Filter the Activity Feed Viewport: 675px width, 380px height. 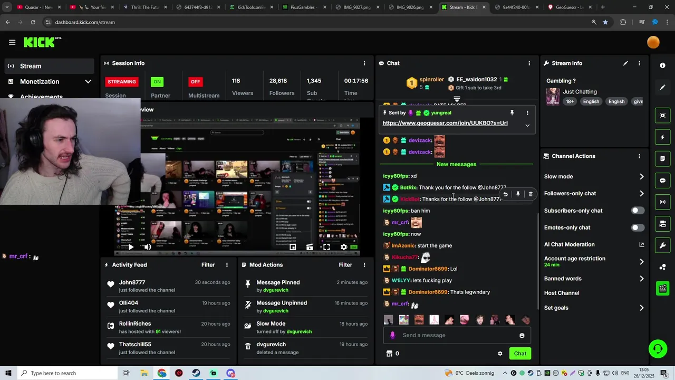208,265
